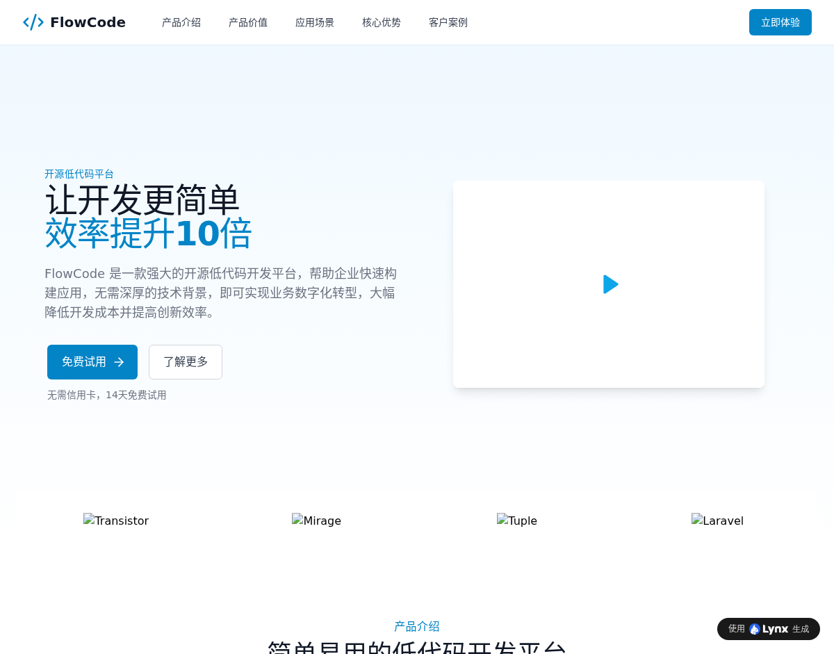
Task: Click the Tuple logo image
Action: 517,521
